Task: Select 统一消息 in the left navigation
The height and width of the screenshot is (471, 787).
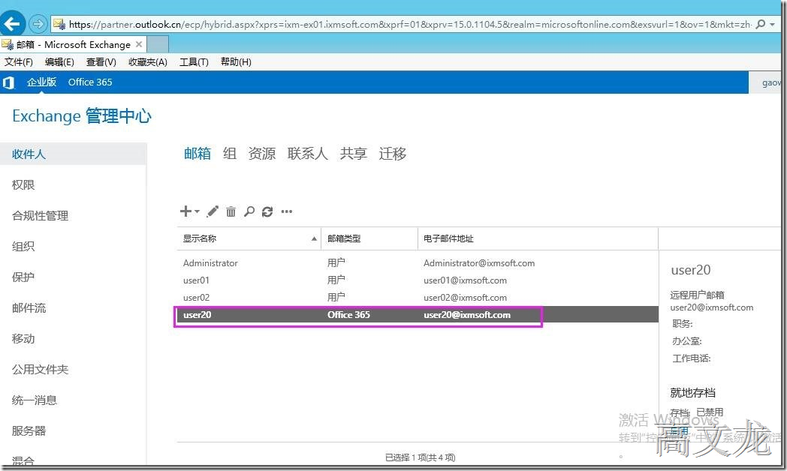Action: point(34,400)
